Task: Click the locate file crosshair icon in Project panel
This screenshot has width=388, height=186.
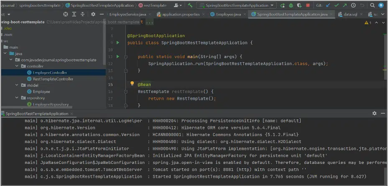Action: point(65,14)
